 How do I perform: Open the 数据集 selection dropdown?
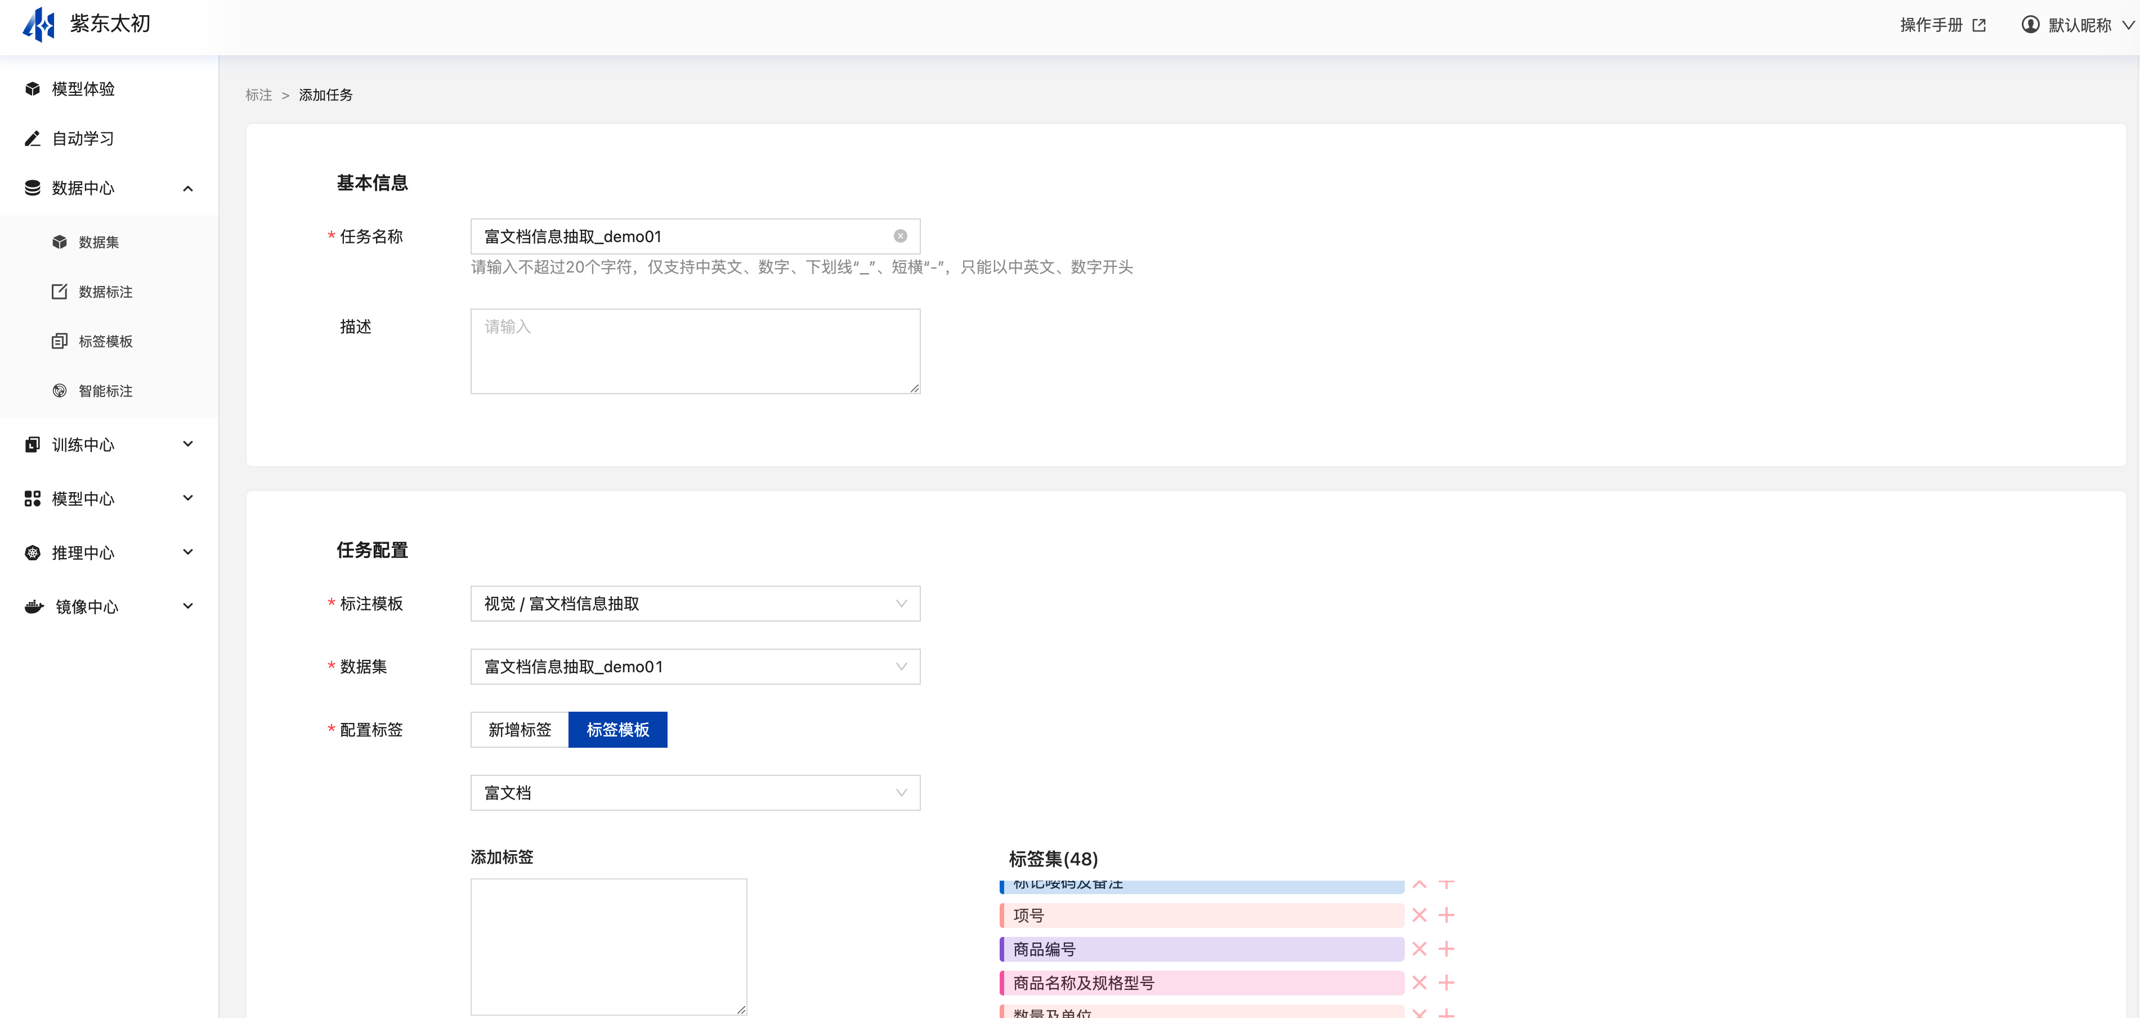[x=695, y=667]
